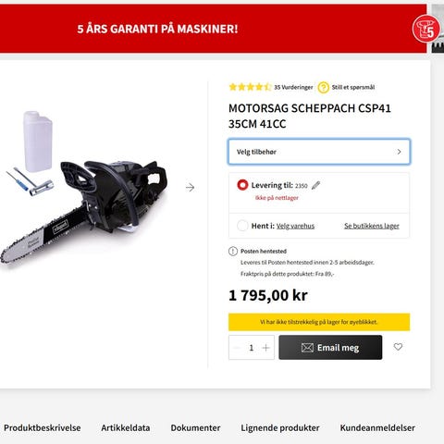This screenshot has height=444, width=444.
Task: Click the heart wishlist icon
Action: tap(398, 347)
